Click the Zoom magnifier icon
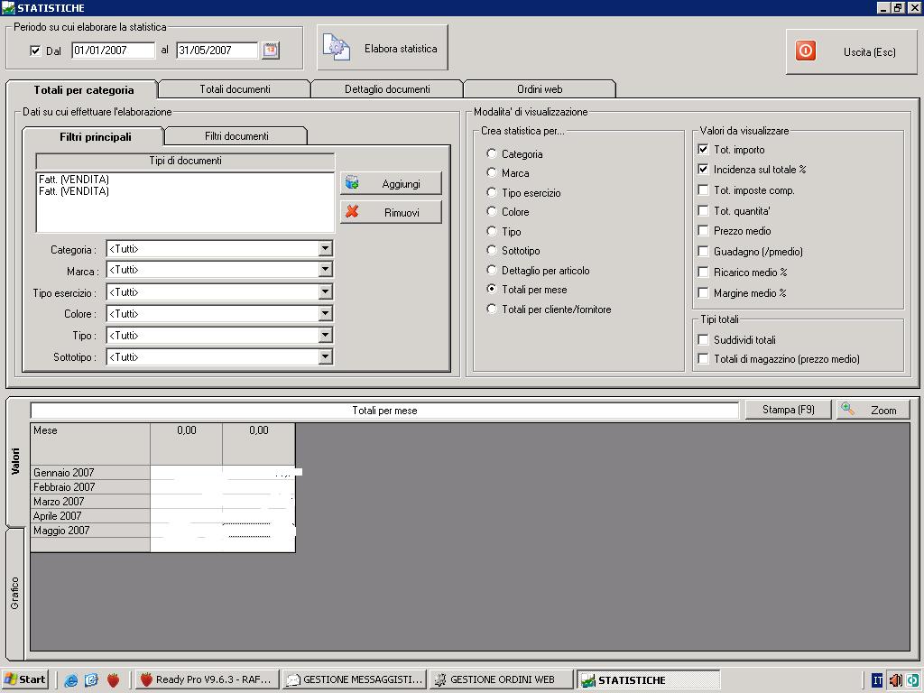The image size is (924, 693). [x=847, y=409]
